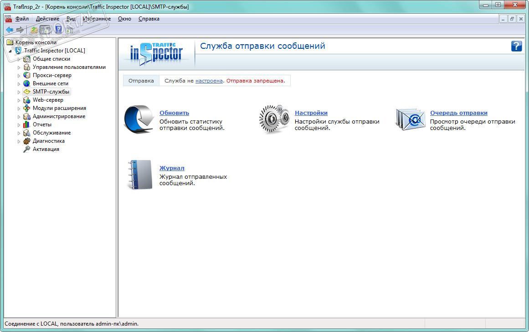Open the Избранное menu
Viewport: 529px width, 332px height.
click(x=97, y=19)
